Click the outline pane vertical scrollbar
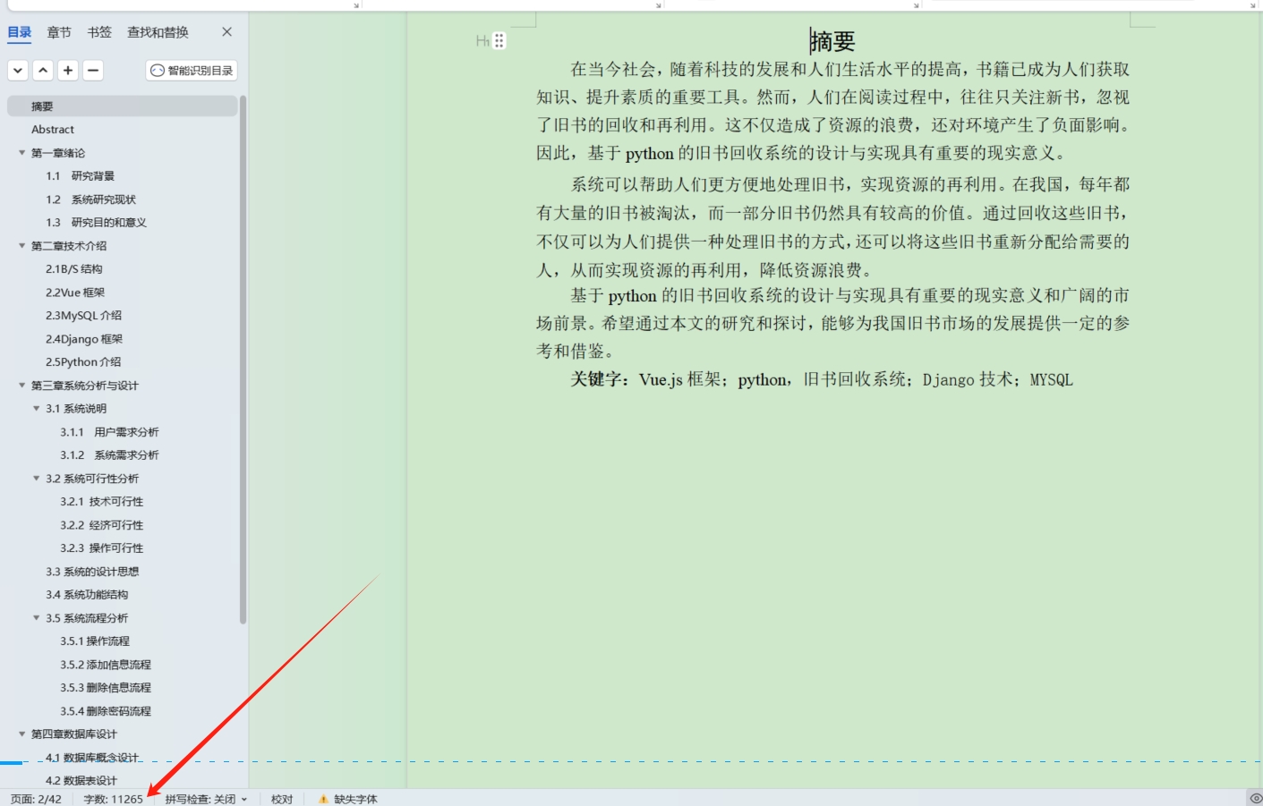The height and width of the screenshot is (806, 1263). (243, 360)
